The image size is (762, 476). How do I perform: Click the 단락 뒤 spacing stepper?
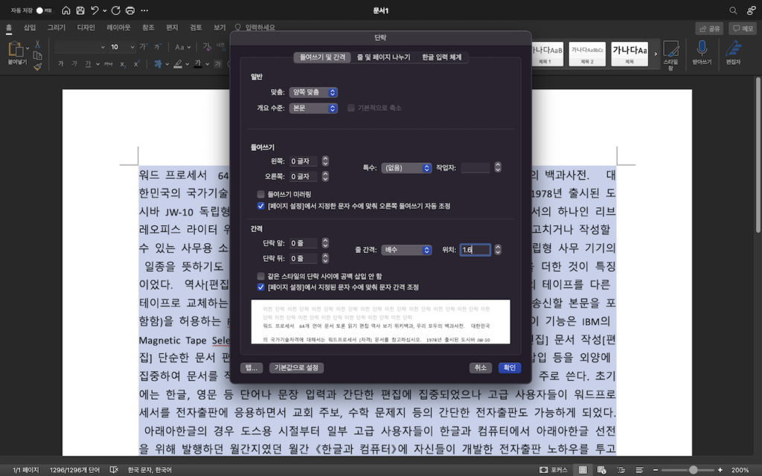coord(325,258)
